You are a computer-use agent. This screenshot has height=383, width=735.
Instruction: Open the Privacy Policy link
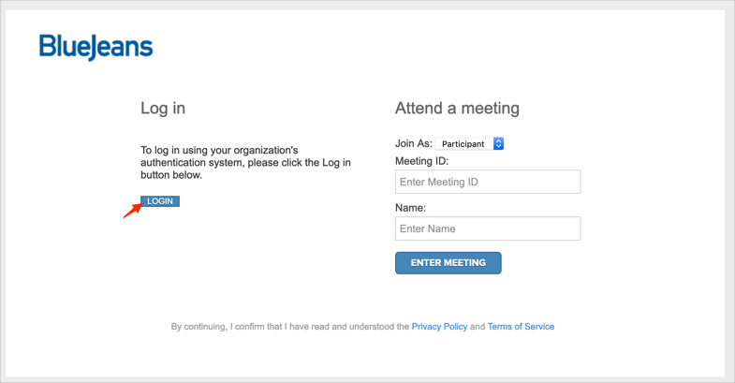coord(439,327)
